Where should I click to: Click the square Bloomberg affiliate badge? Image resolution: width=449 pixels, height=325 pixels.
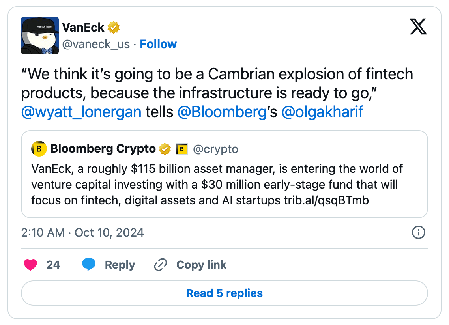coord(181,149)
